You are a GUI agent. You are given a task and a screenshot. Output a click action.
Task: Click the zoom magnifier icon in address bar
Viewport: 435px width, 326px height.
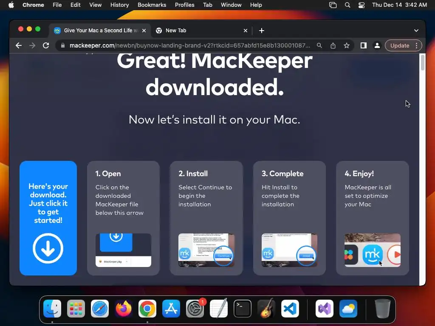point(319,45)
